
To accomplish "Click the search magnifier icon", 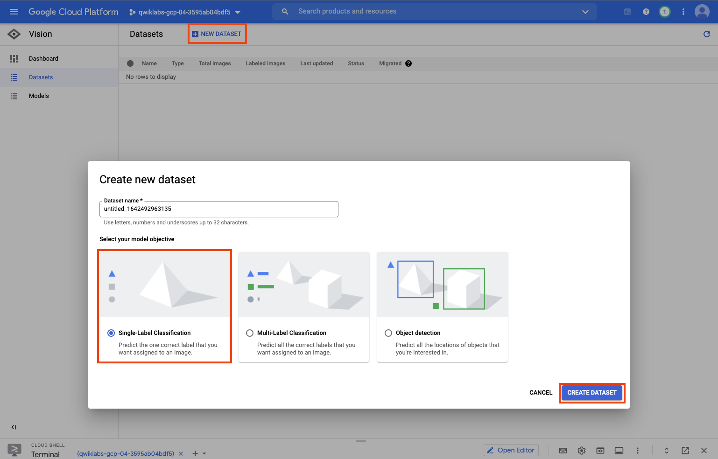I will 285,12.
